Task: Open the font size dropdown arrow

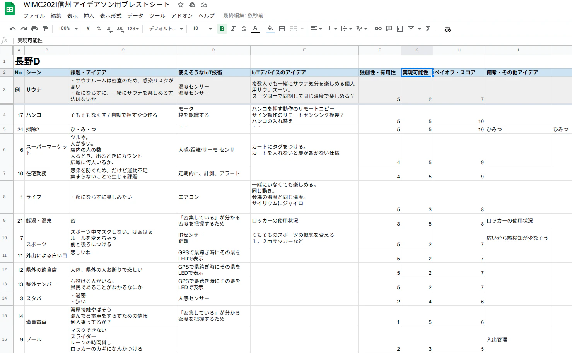Action: (x=210, y=29)
